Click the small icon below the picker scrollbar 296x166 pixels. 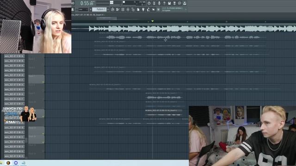[x=26, y=158]
